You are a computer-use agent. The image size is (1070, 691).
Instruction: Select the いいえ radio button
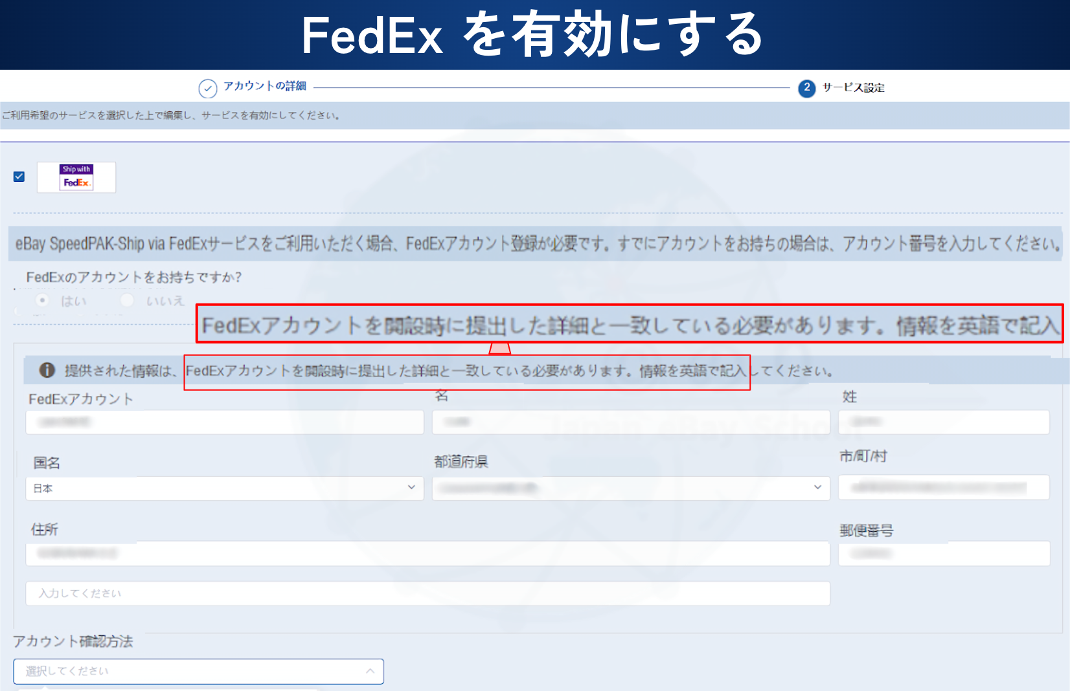click(x=128, y=300)
